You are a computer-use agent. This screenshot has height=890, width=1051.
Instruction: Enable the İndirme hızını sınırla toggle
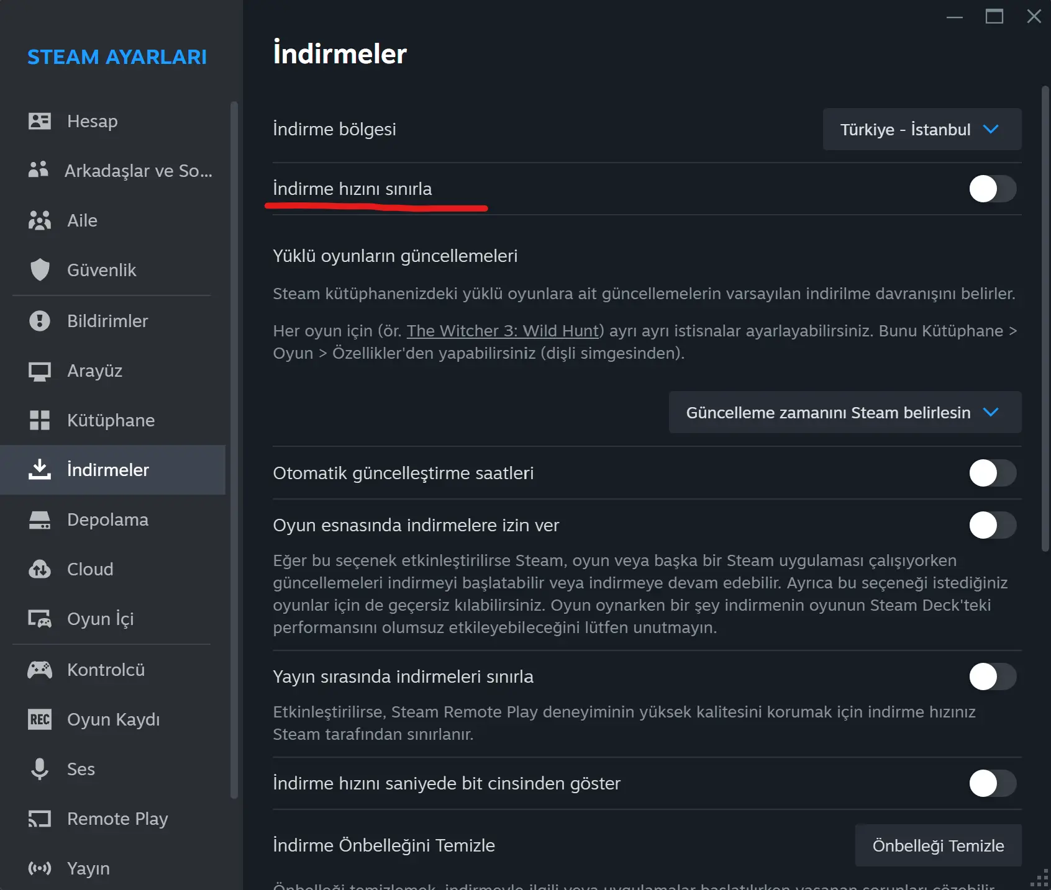coord(993,189)
